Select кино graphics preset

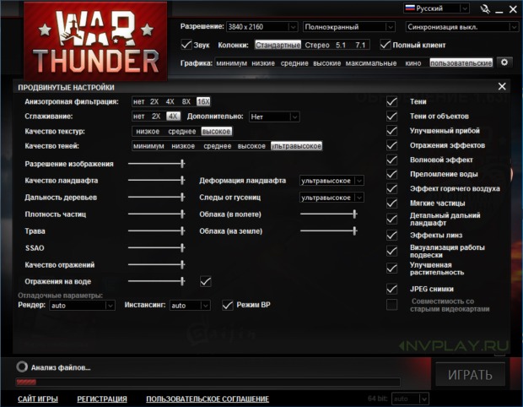(413, 63)
